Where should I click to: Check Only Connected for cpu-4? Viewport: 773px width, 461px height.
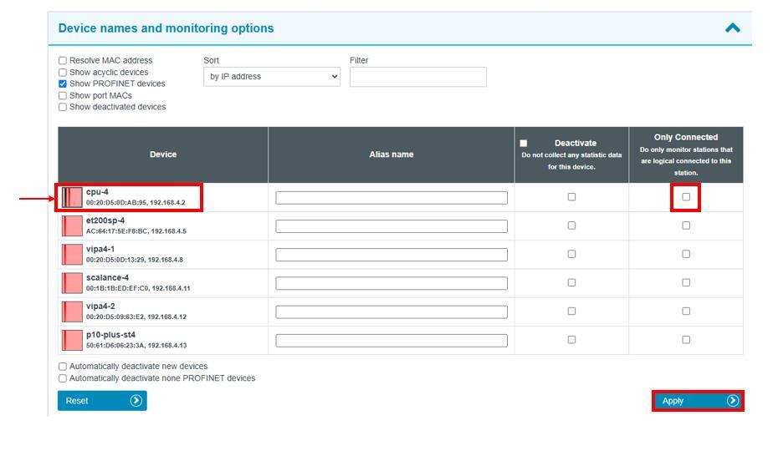(x=686, y=197)
